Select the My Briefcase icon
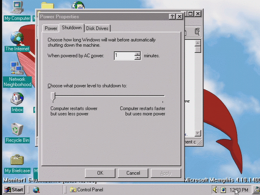Image resolution: width=260 pixels, height=195 pixels. 17,164
